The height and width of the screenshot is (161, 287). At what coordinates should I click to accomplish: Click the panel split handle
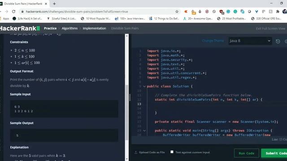point(130,97)
